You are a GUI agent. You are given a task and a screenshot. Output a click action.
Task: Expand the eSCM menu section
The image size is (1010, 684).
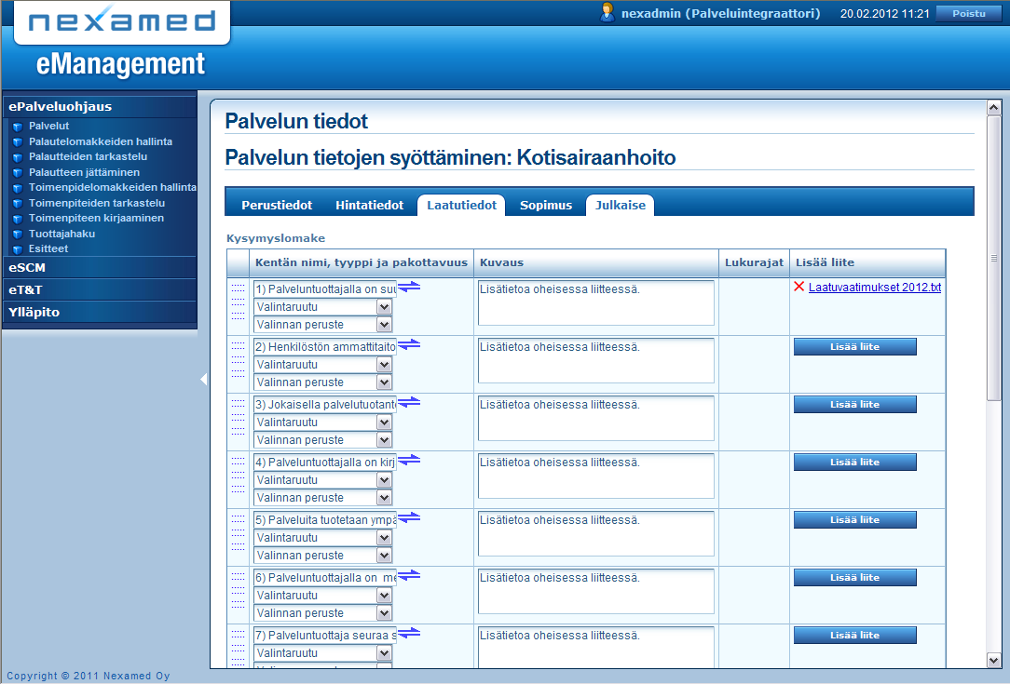click(x=100, y=268)
